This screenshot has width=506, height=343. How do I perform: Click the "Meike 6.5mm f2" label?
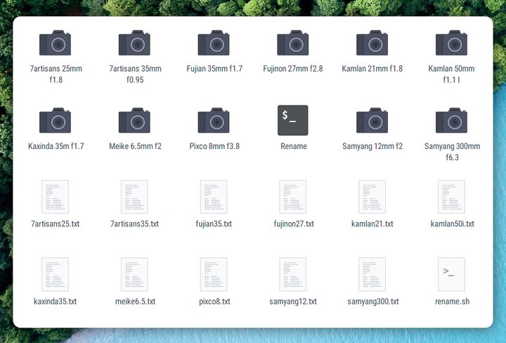click(x=135, y=146)
